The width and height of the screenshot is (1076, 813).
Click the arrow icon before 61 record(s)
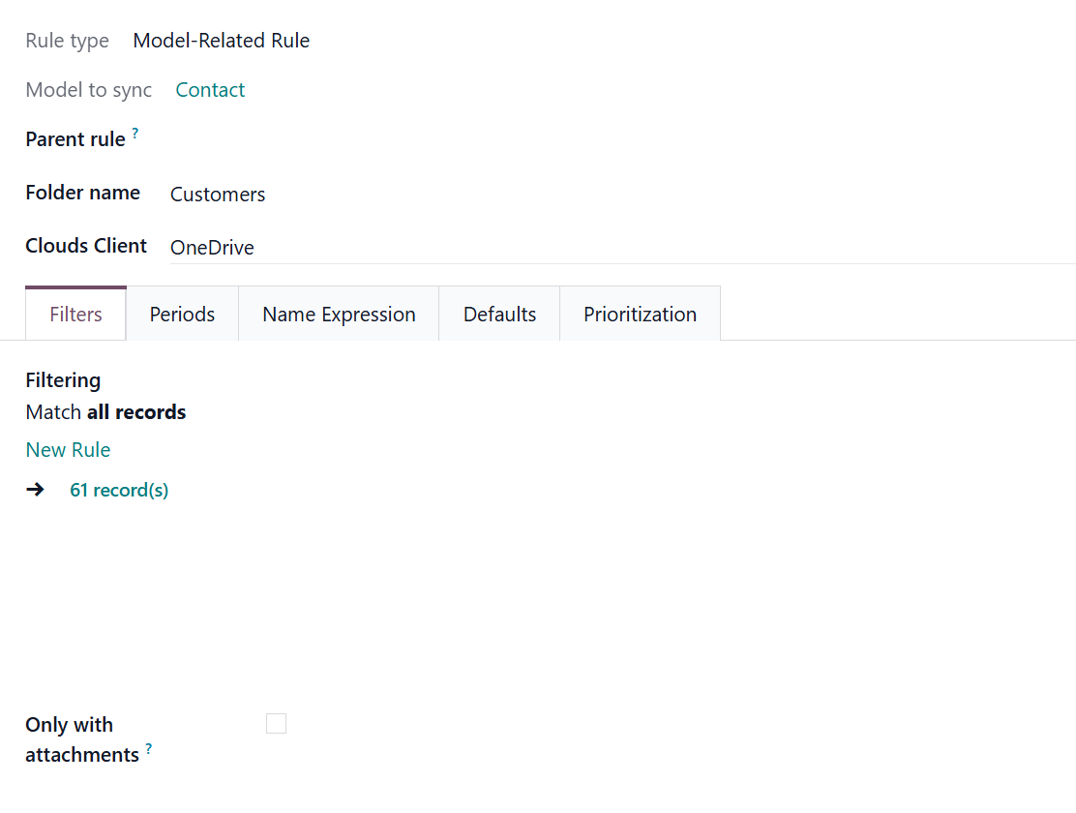point(35,490)
